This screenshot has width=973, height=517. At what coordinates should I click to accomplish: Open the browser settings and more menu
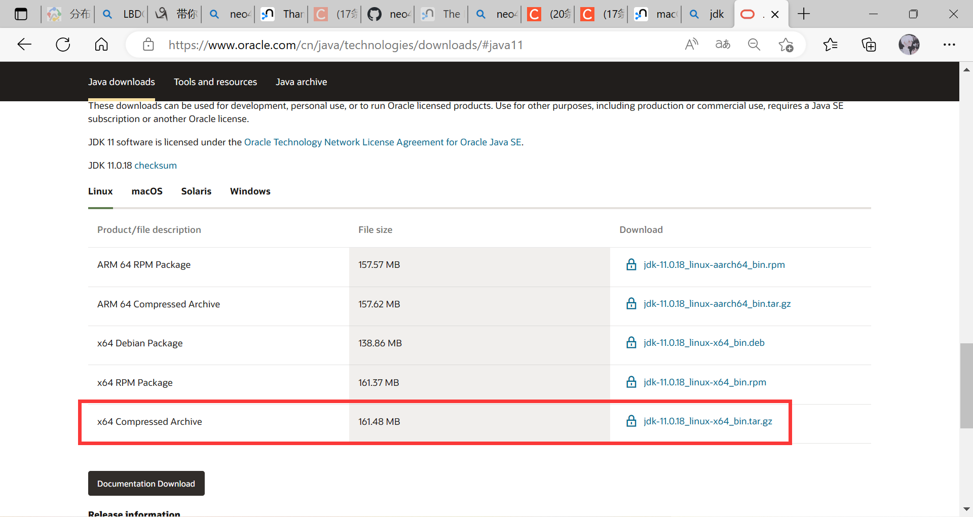coord(949,45)
